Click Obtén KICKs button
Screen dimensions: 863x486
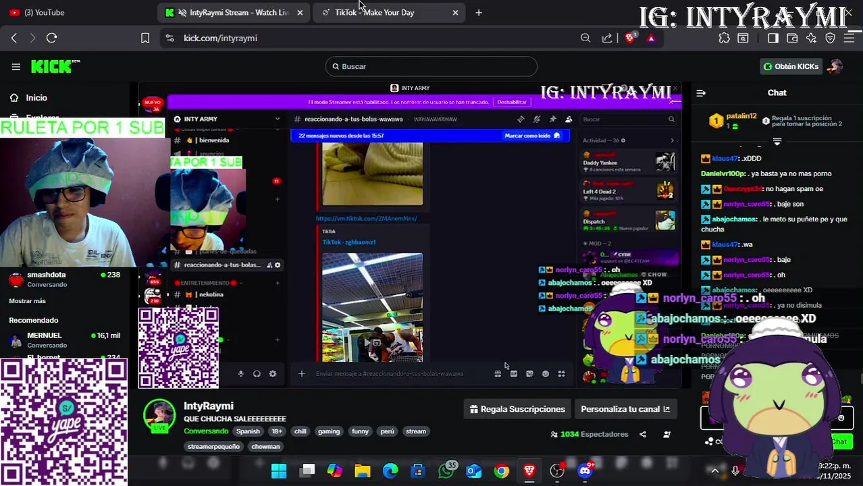click(790, 66)
